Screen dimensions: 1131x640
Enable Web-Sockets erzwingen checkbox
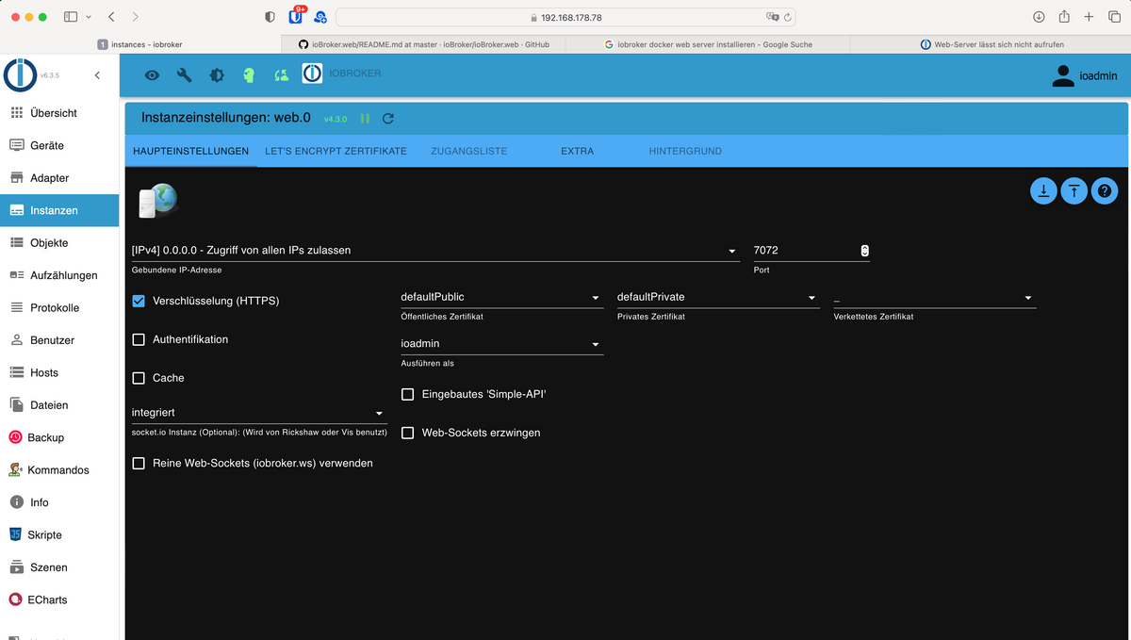[x=408, y=433]
